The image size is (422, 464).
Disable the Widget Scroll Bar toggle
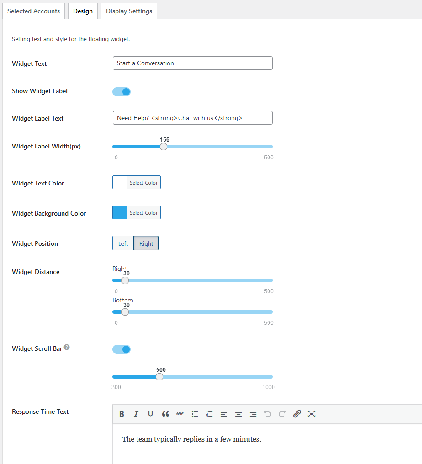point(121,349)
